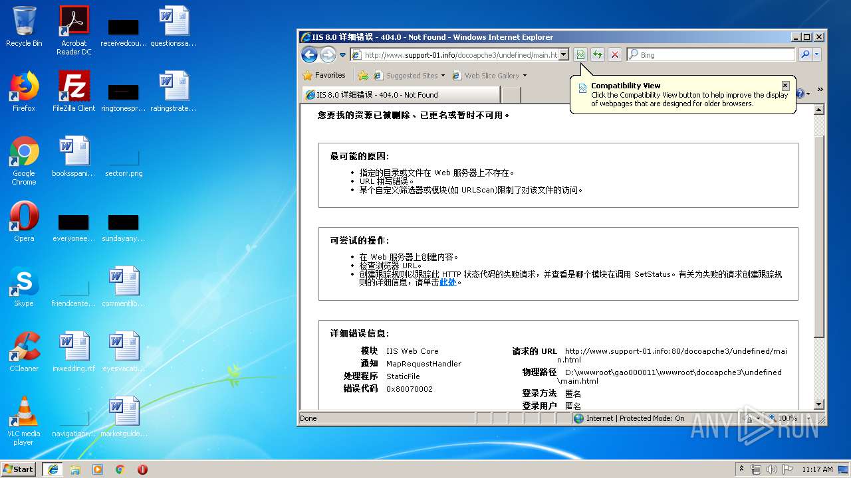The width and height of the screenshot is (851, 478).
Task: Click the Internet Protected Mode status area
Action: coord(629,418)
